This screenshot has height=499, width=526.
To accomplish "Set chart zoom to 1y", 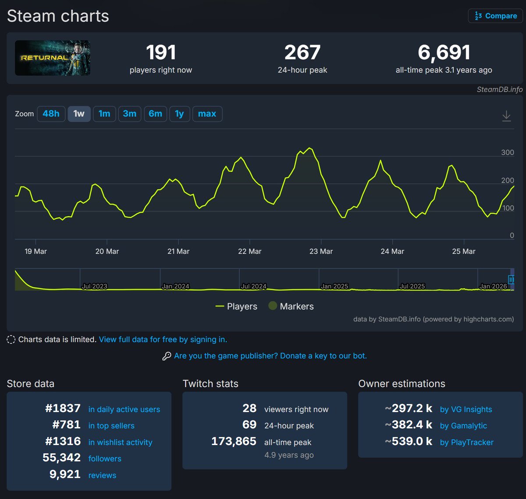I will coord(179,114).
